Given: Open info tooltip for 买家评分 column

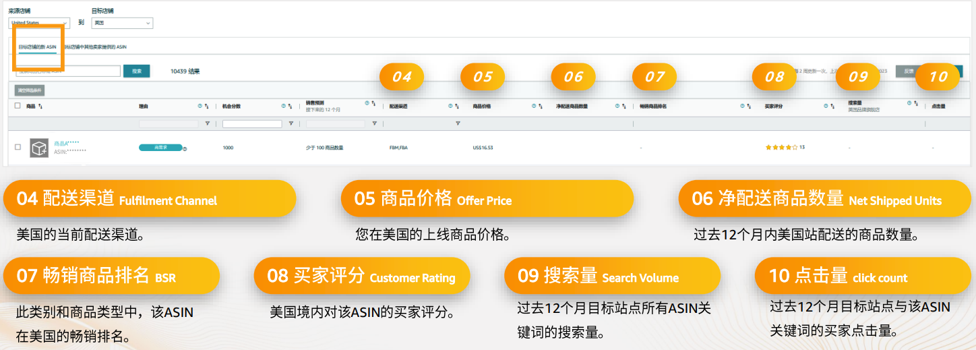Looking at the screenshot, I should coord(826,106).
